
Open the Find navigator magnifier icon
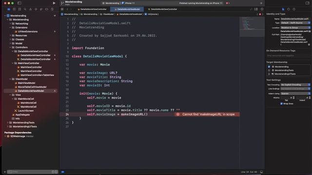point(25,9)
